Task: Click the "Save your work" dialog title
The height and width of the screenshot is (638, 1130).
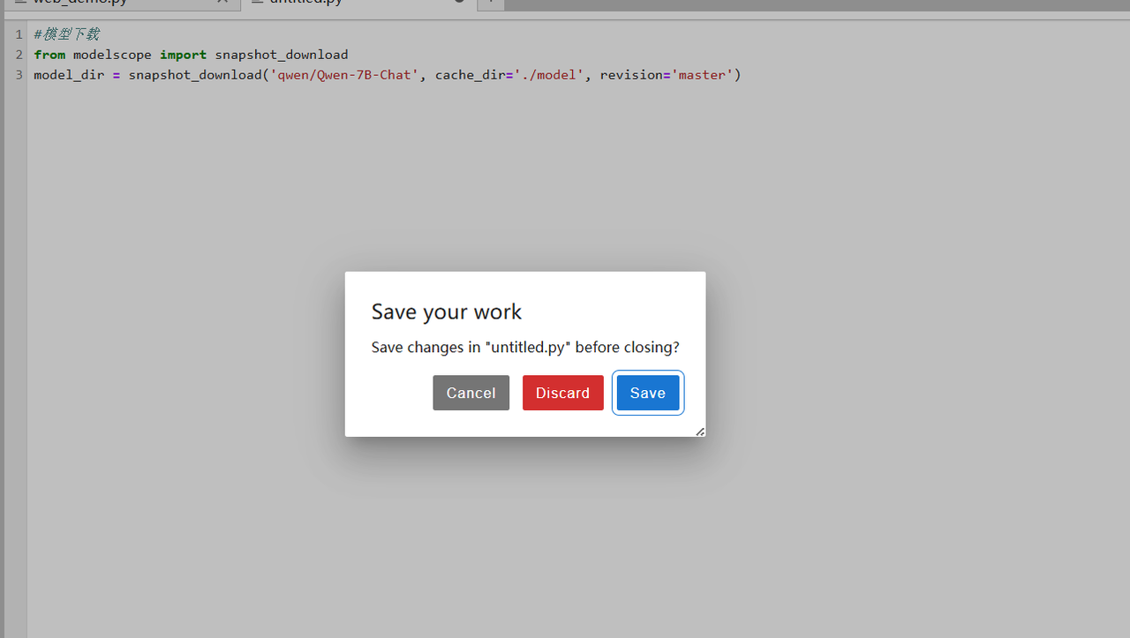Action: click(446, 311)
